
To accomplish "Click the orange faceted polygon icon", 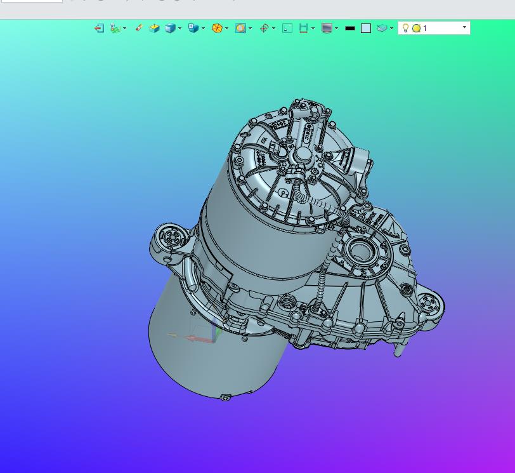I will tap(217, 29).
